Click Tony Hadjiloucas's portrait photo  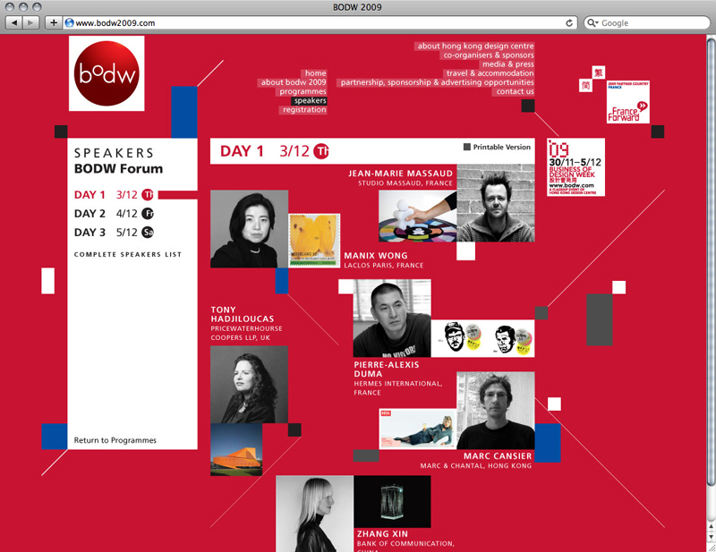pyautogui.click(x=250, y=385)
